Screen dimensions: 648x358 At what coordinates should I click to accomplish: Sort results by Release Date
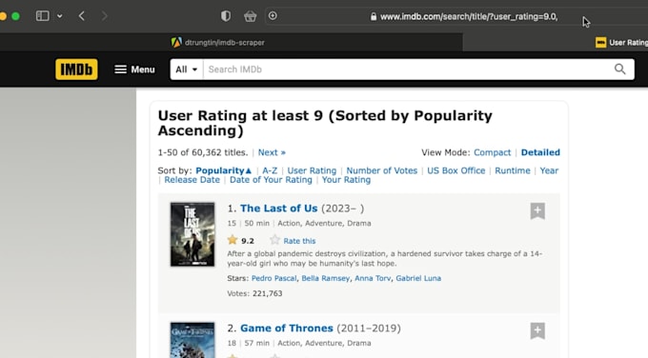192,180
